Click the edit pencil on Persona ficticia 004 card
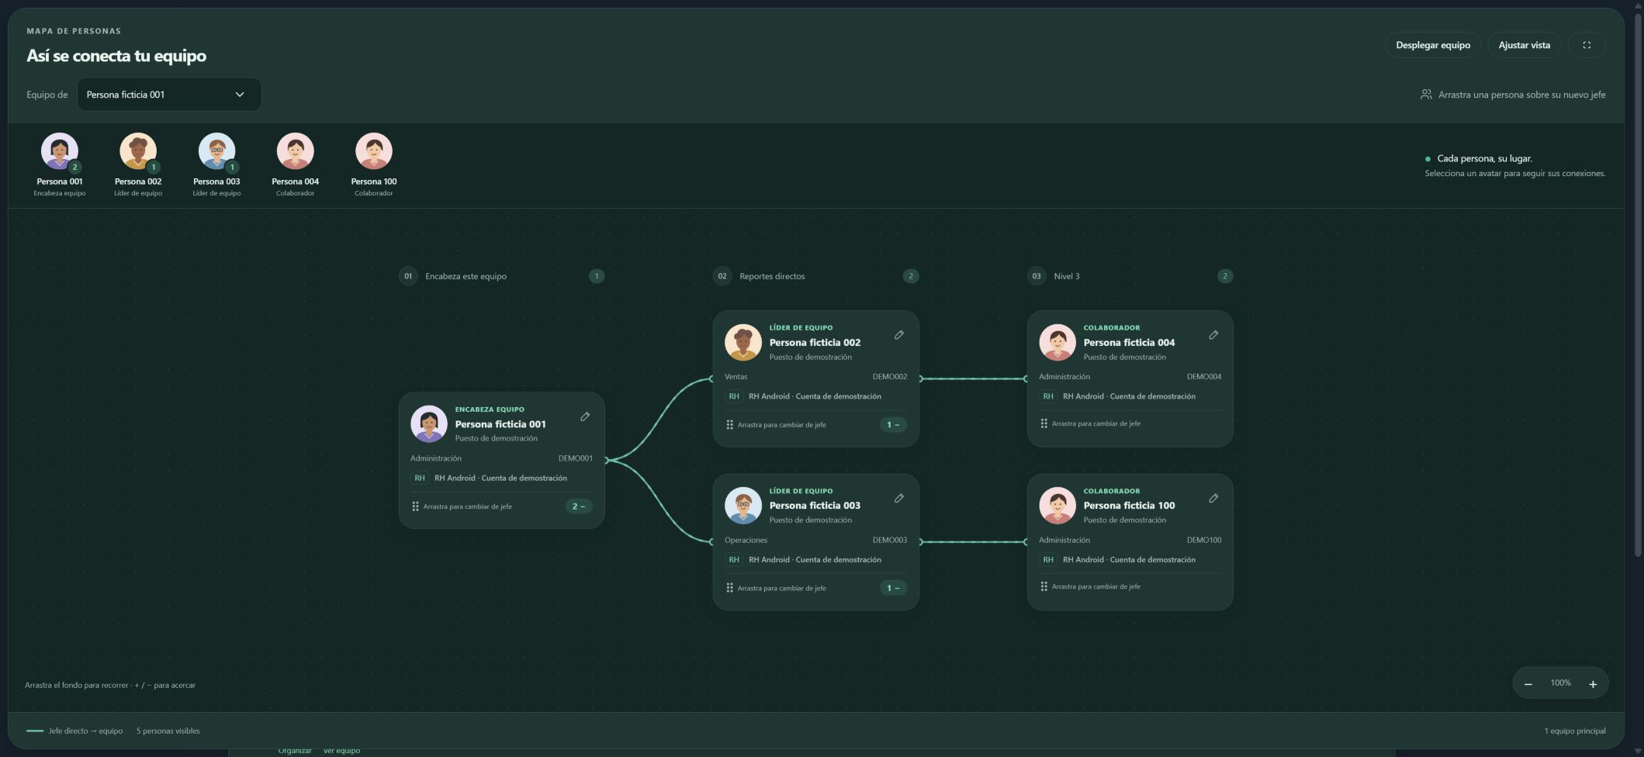Screen dimensions: 1644x757 click(1213, 335)
